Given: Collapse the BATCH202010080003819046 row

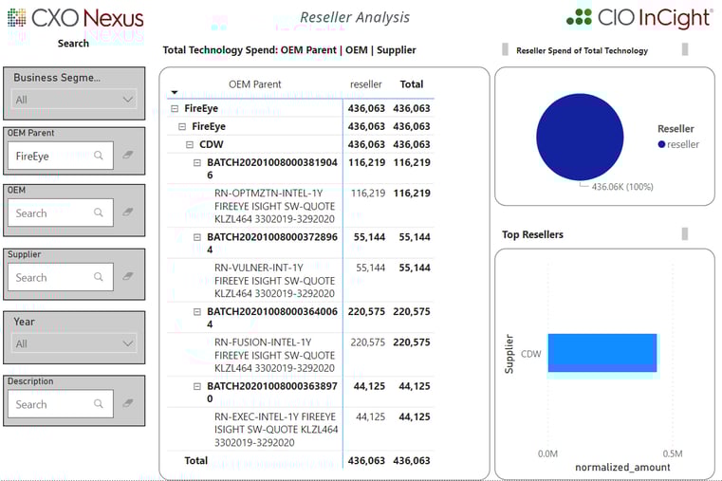Looking at the screenshot, I should pos(197,163).
